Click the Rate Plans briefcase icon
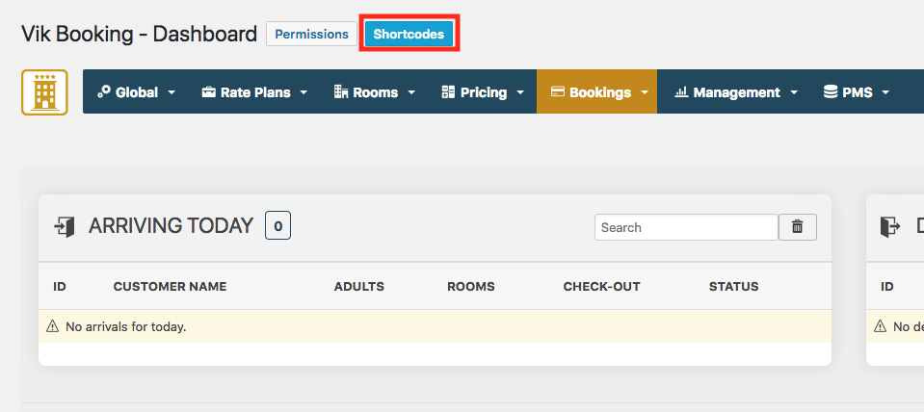This screenshot has width=924, height=412. click(x=209, y=91)
